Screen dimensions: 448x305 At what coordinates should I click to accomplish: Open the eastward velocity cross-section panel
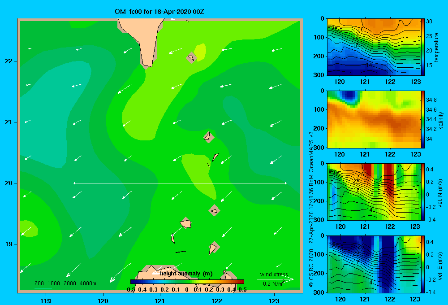(x=374, y=264)
